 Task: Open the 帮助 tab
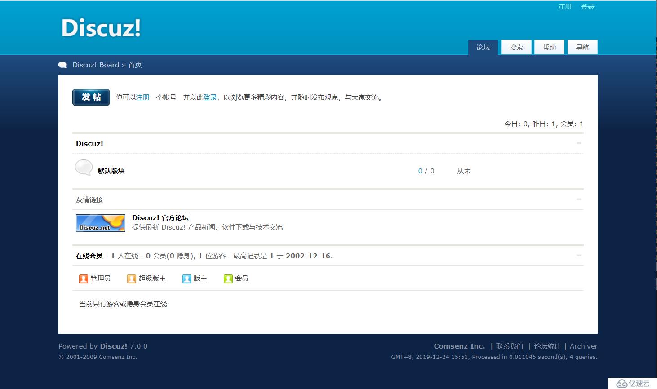point(549,47)
